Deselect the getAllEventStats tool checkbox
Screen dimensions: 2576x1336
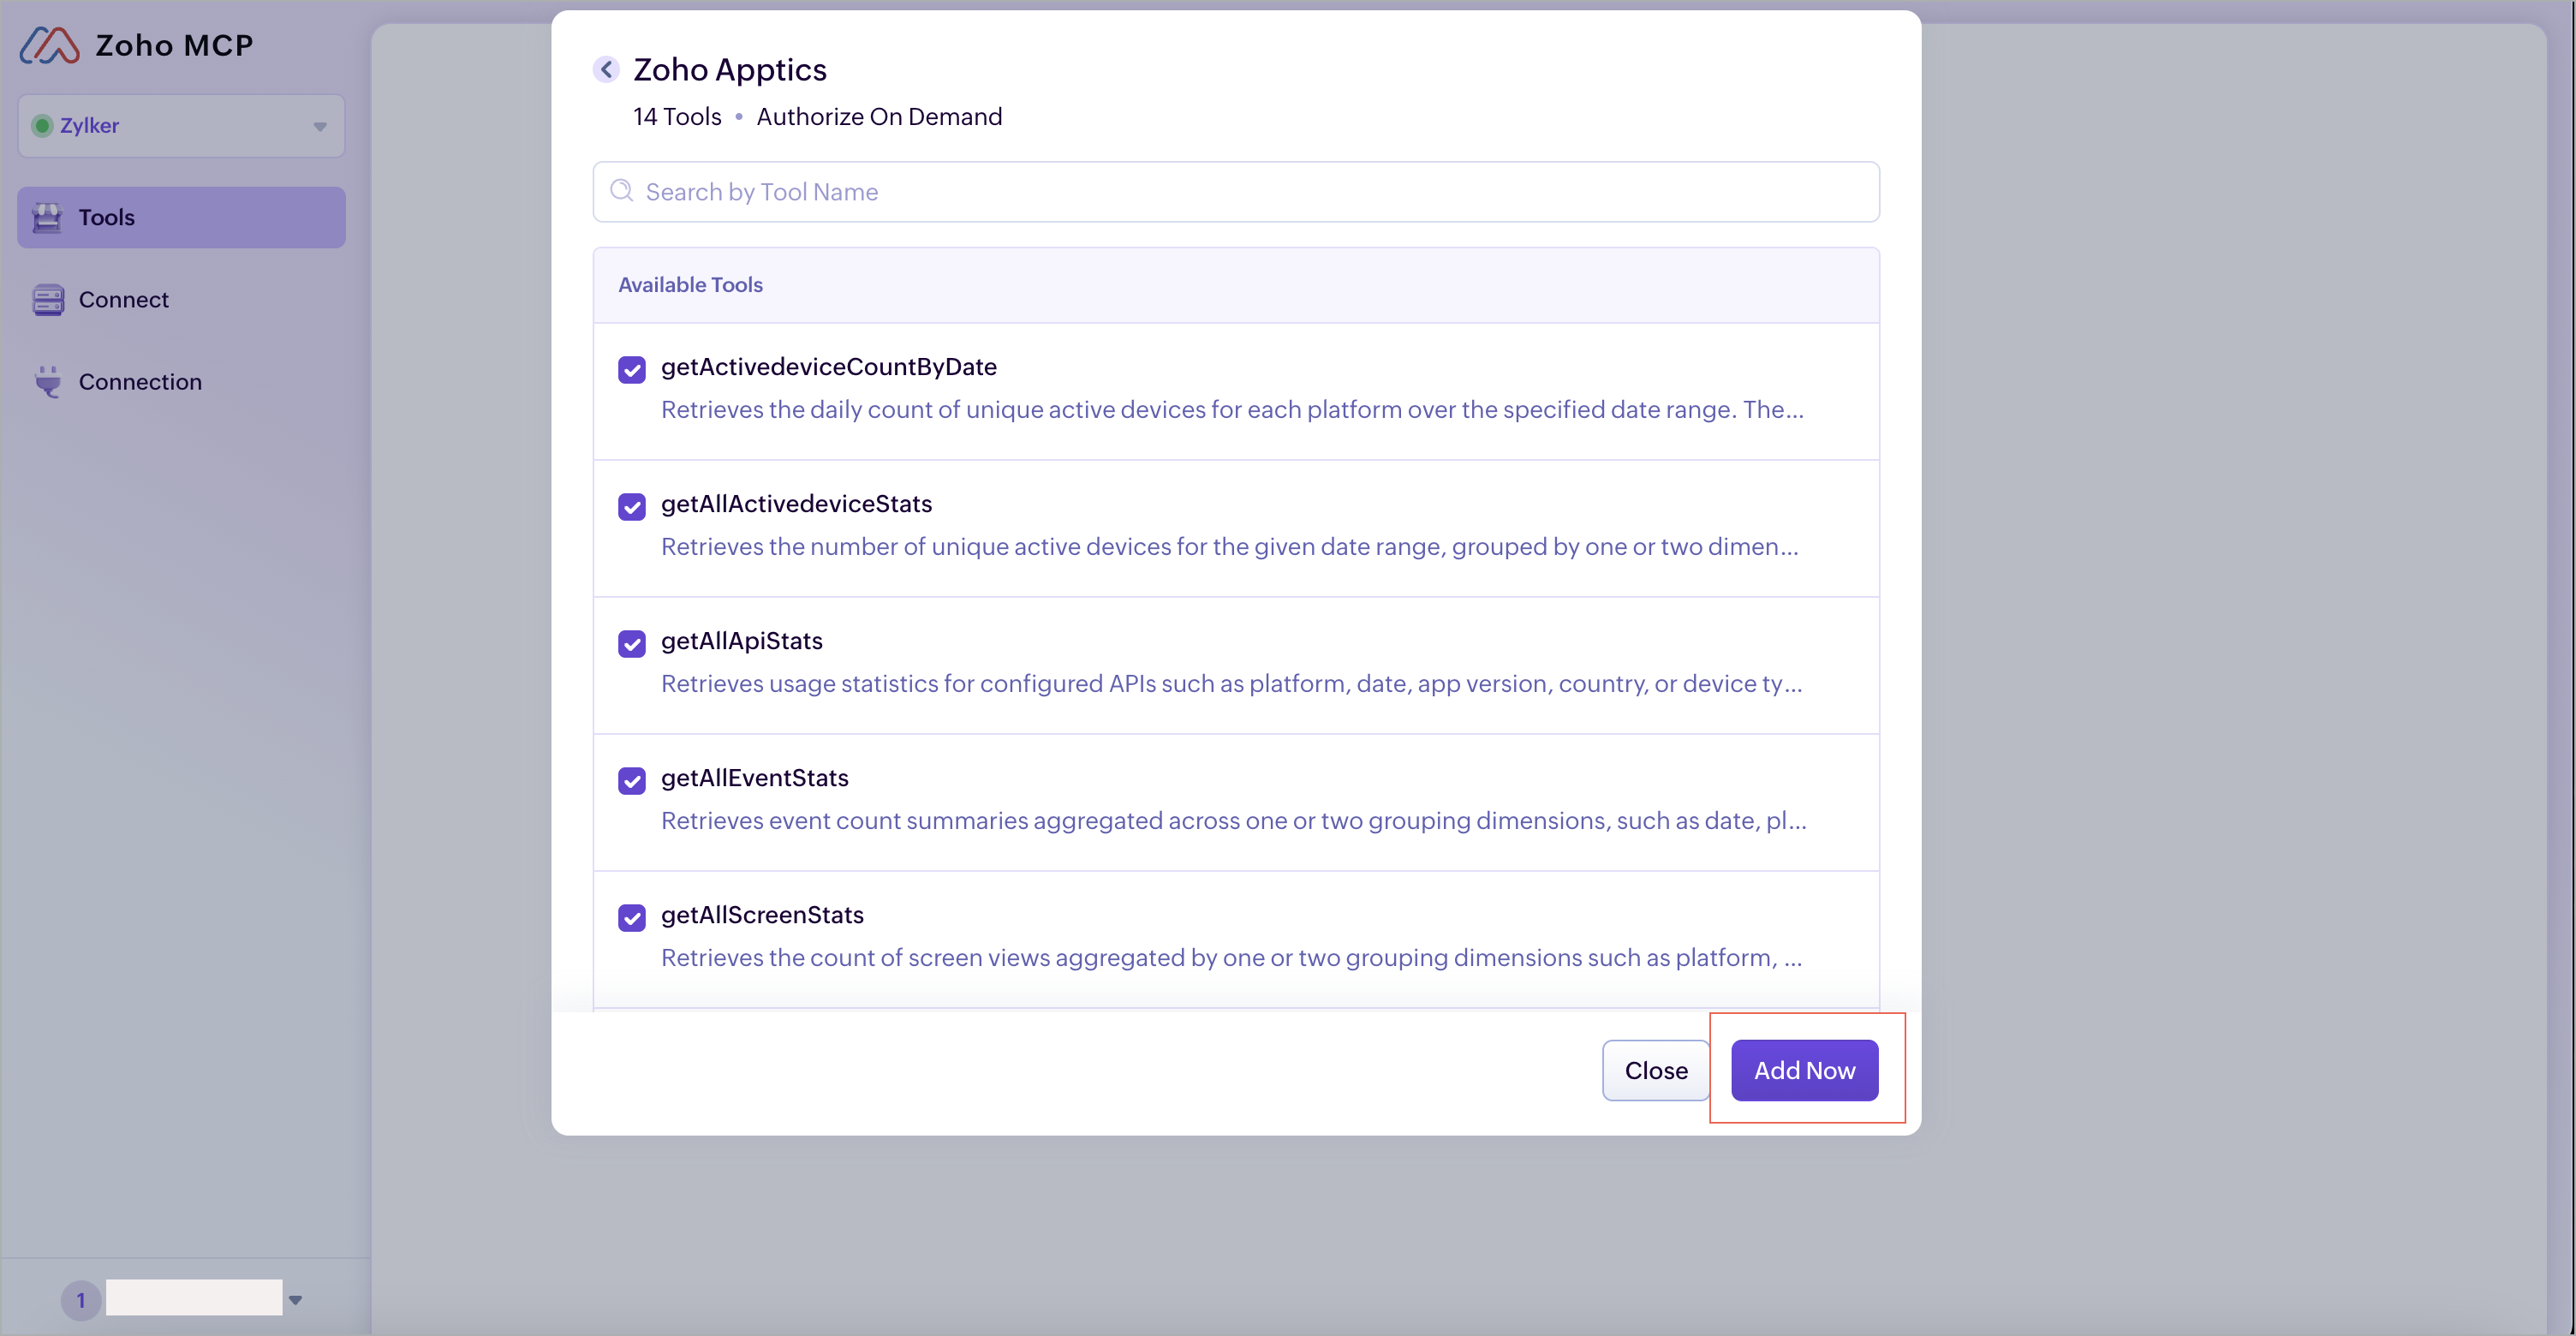point(631,781)
